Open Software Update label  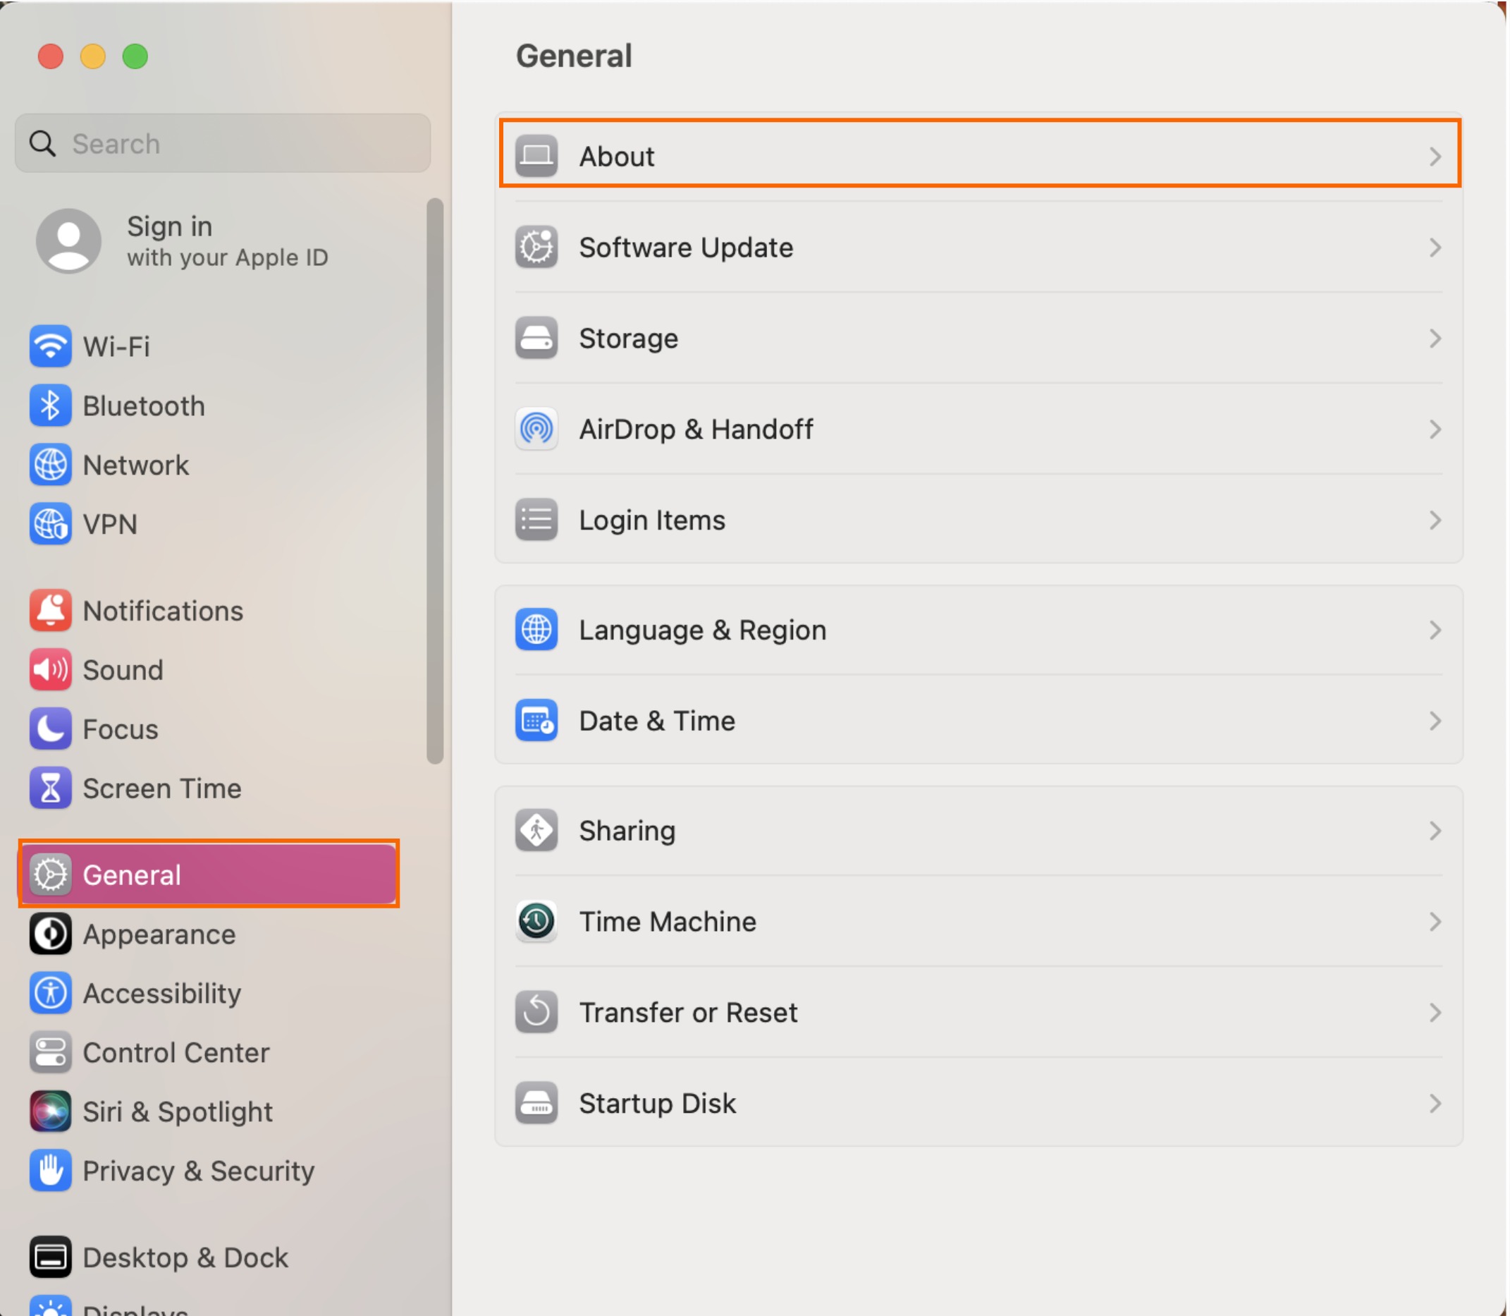click(687, 248)
